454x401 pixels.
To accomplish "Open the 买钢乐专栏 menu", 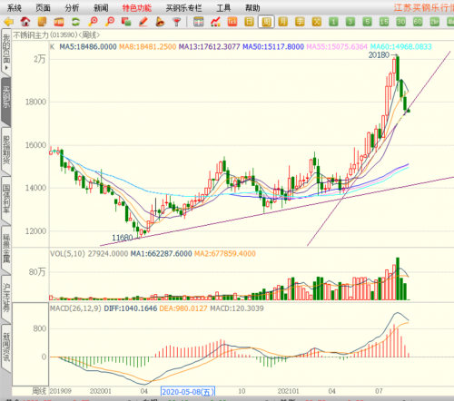I will [x=183, y=8].
